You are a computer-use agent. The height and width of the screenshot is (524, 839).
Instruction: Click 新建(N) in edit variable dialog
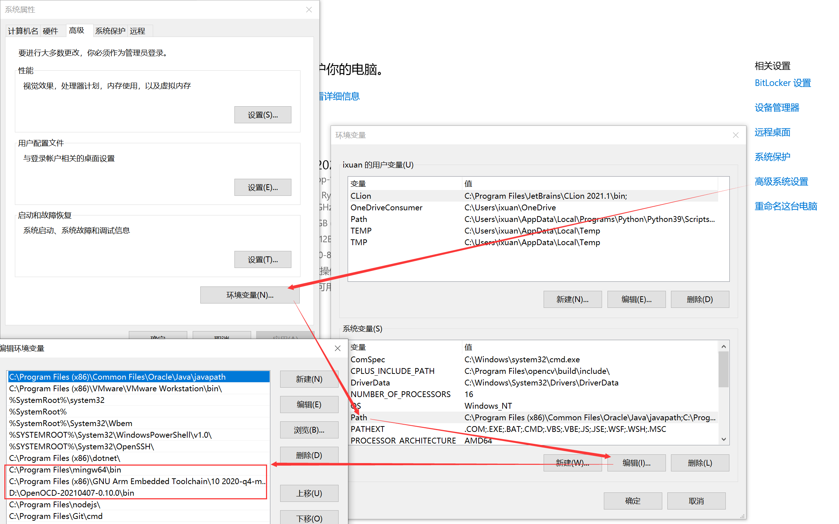click(x=309, y=379)
